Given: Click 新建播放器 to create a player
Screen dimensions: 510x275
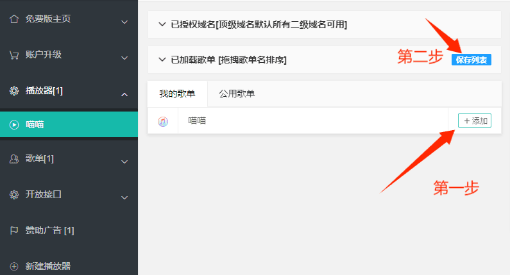Looking at the screenshot, I should pos(69,266).
